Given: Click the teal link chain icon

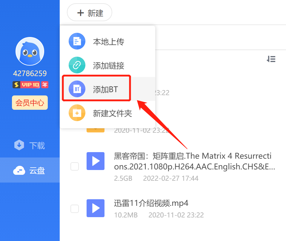Looking at the screenshot, I should point(77,65).
